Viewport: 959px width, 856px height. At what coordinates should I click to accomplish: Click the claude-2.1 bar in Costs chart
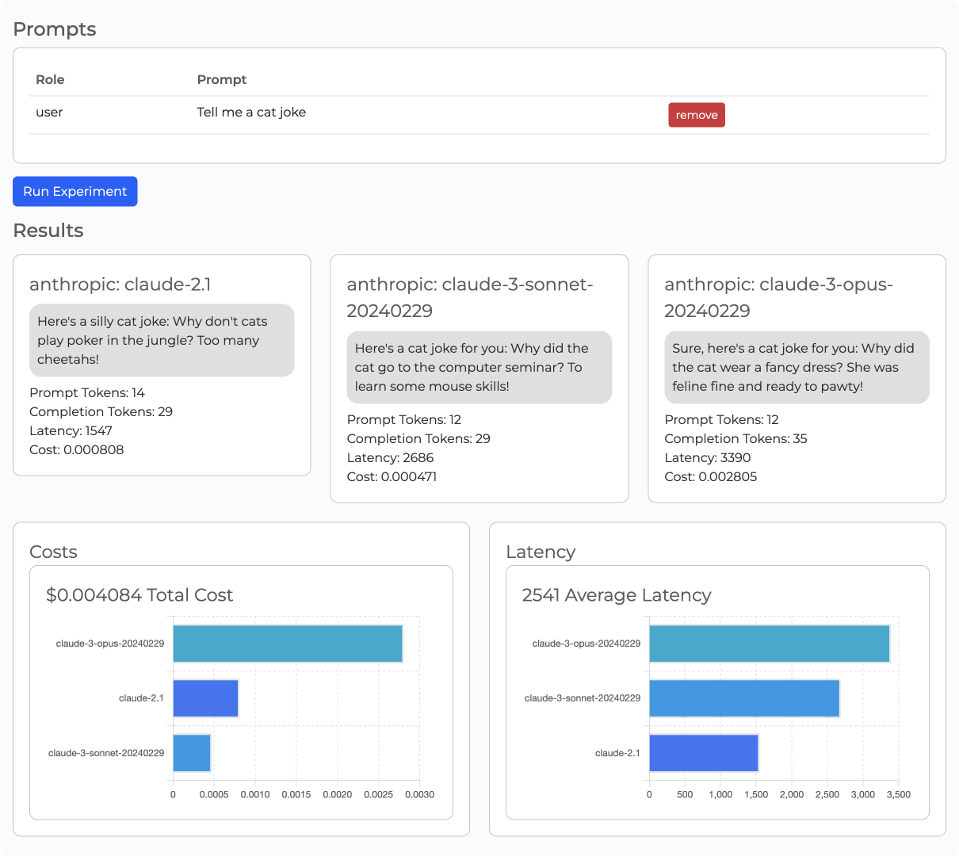205,698
